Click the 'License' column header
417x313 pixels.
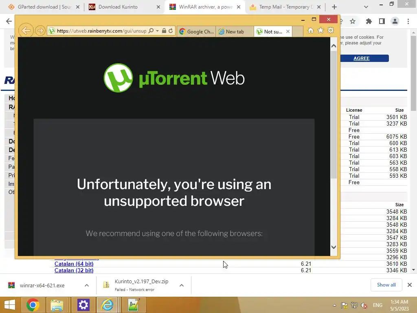[x=354, y=110]
